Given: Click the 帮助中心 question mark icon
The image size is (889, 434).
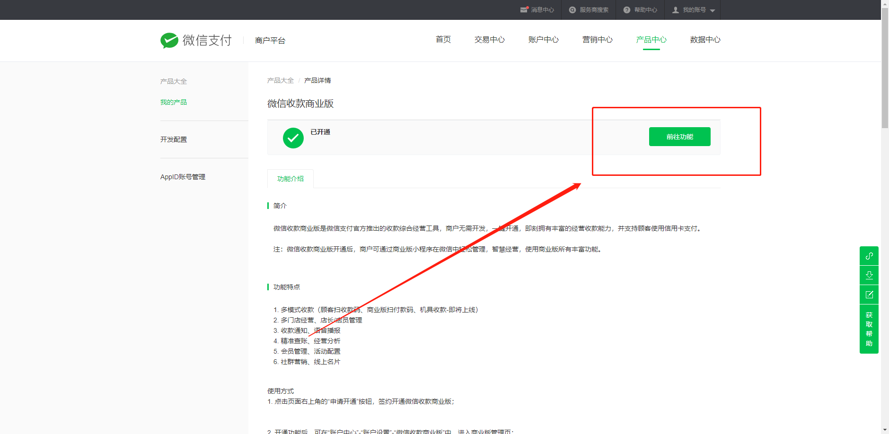Looking at the screenshot, I should coord(627,10).
